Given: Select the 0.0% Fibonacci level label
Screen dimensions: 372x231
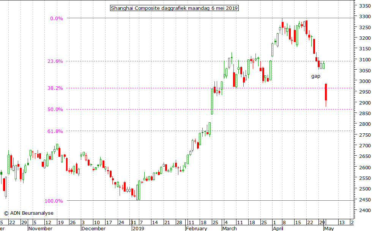Looking at the screenshot, I should pyautogui.click(x=57, y=19).
